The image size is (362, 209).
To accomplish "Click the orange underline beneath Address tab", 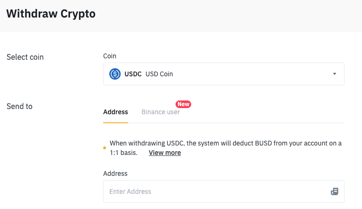I will point(115,123).
